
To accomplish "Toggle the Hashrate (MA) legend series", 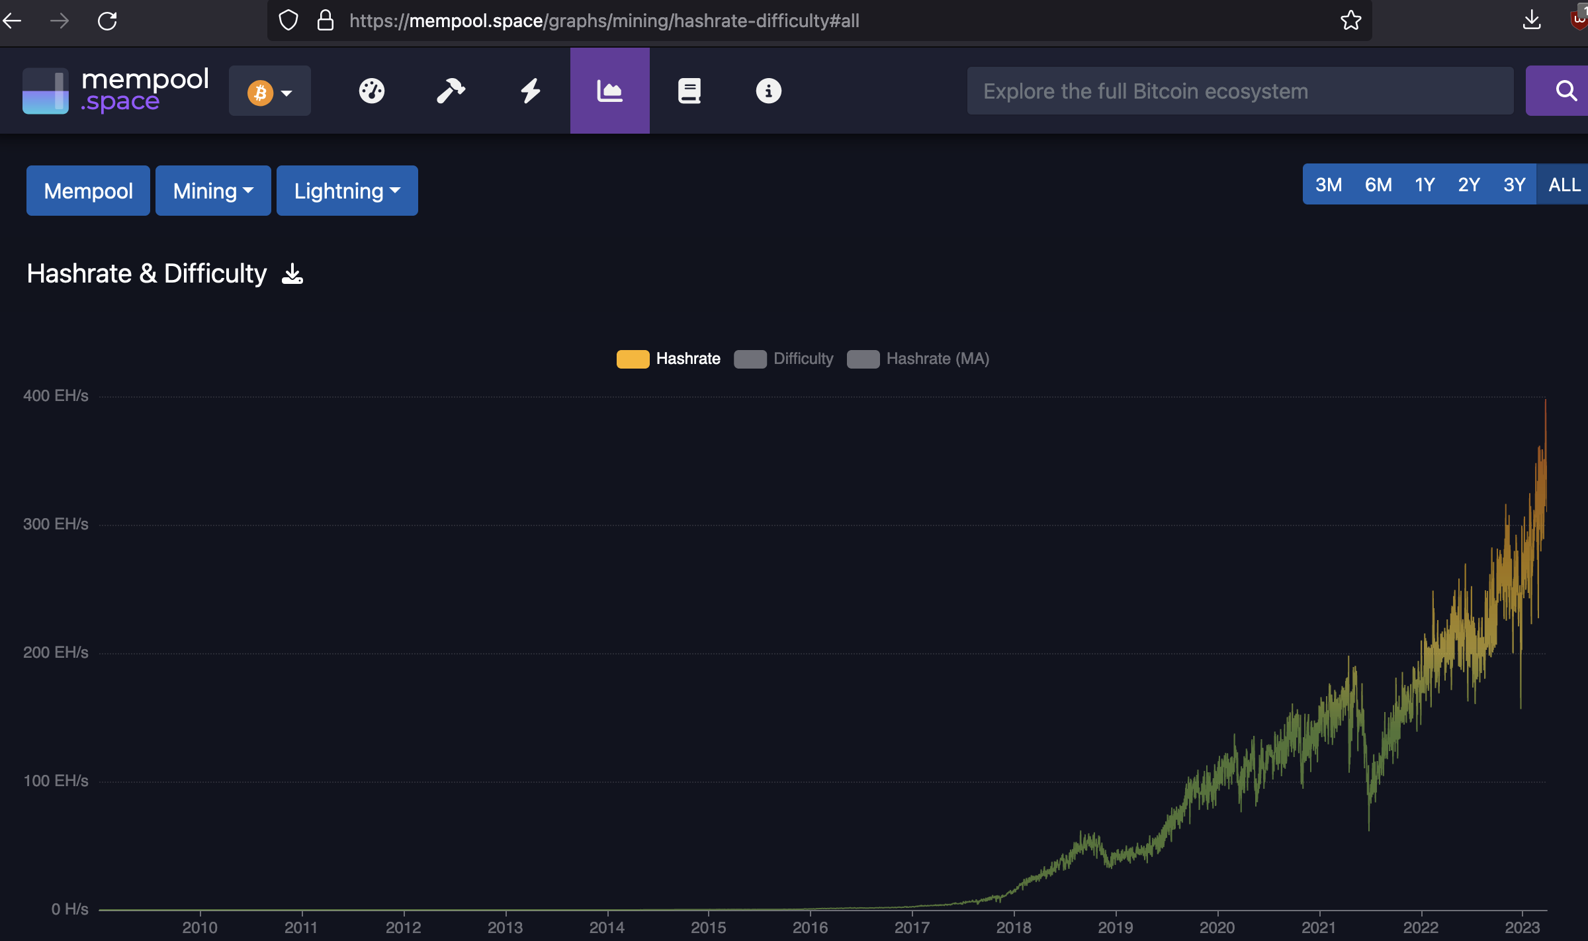I will pyautogui.click(x=918, y=359).
